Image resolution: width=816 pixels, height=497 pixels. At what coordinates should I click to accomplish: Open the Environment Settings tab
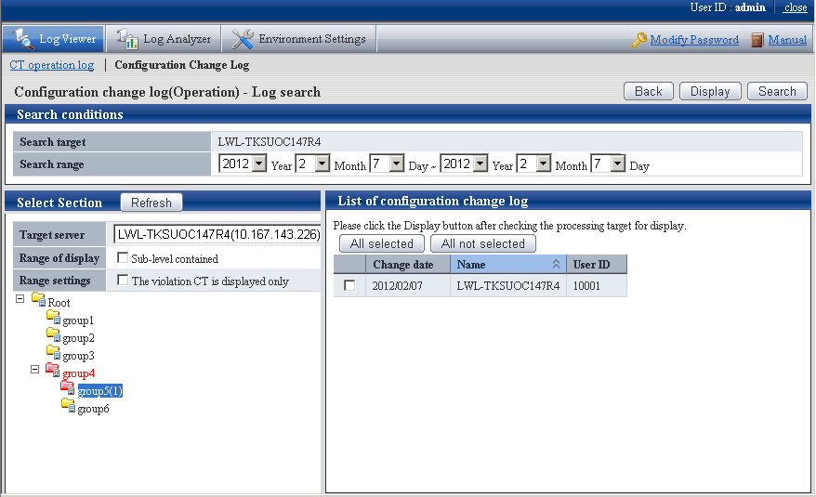(x=299, y=39)
